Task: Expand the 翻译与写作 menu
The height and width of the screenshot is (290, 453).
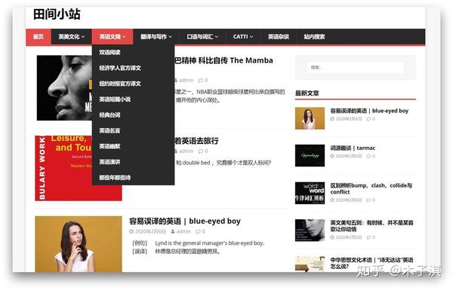Action: point(156,37)
